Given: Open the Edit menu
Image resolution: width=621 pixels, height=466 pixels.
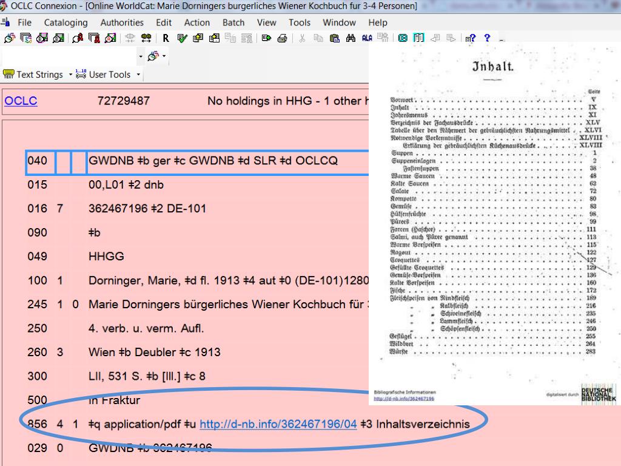Looking at the screenshot, I should [x=164, y=22].
